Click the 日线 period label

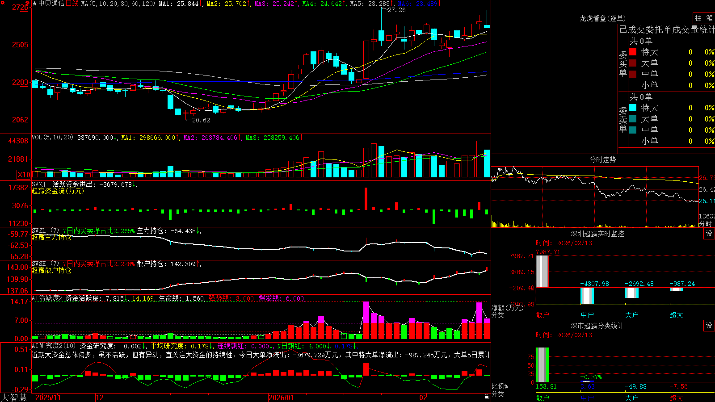click(x=72, y=4)
